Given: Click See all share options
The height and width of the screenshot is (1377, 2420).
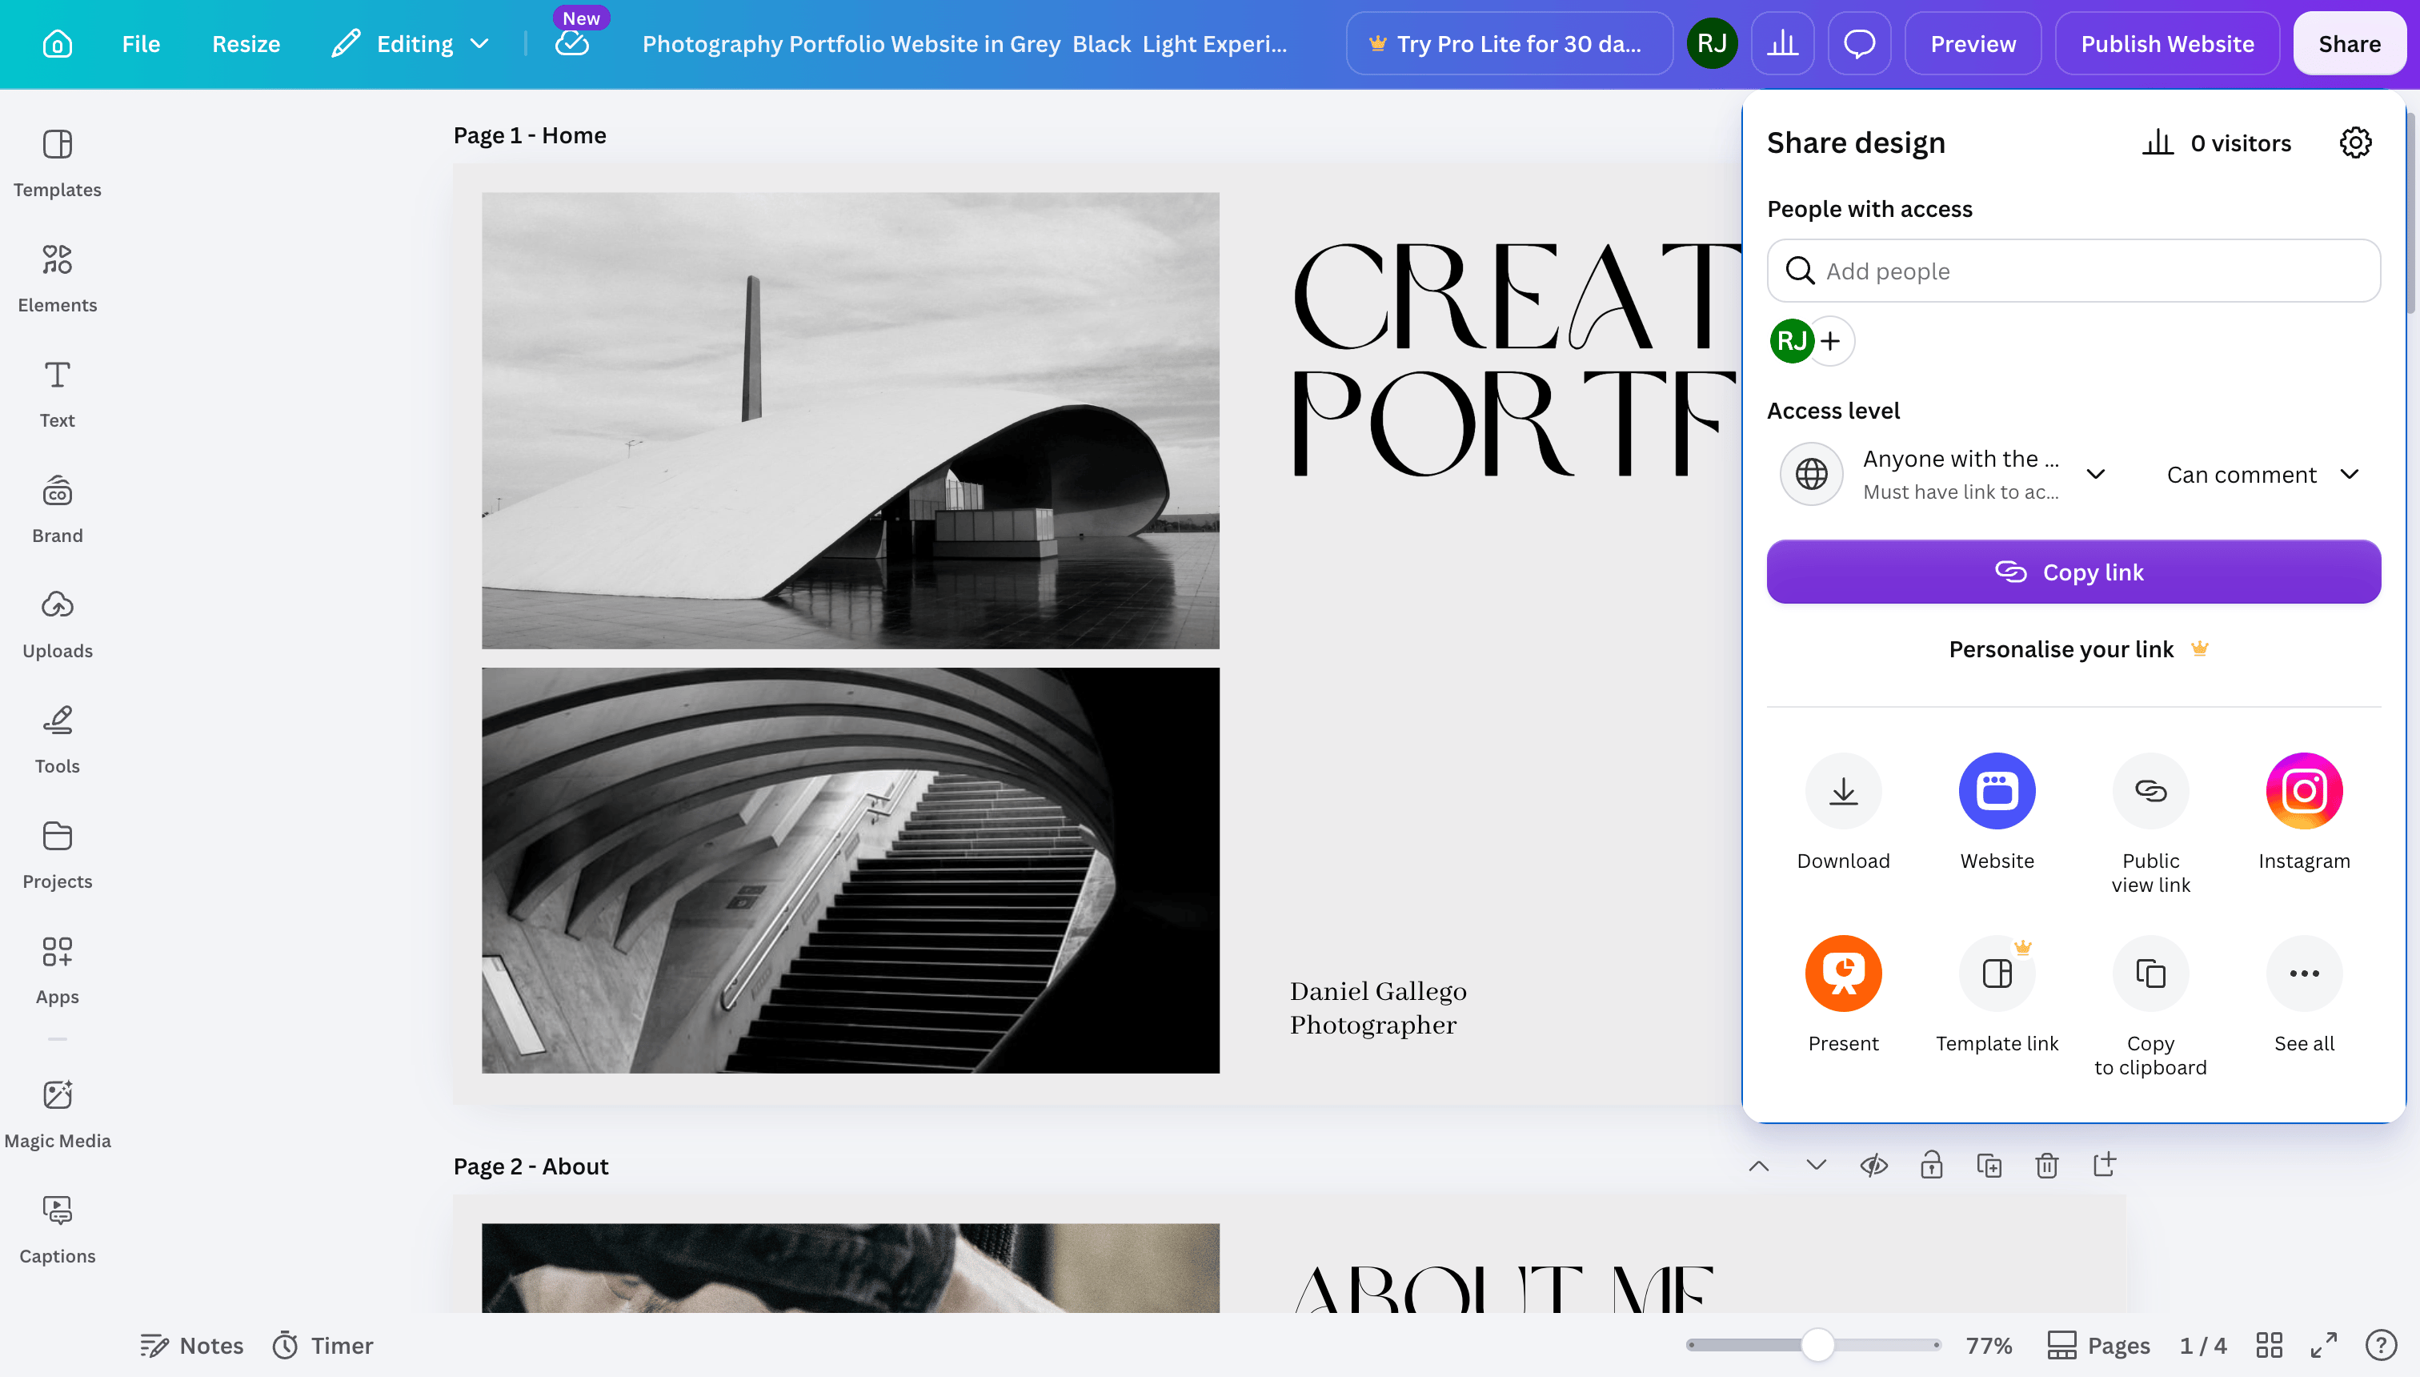Looking at the screenshot, I should [2304, 995].
